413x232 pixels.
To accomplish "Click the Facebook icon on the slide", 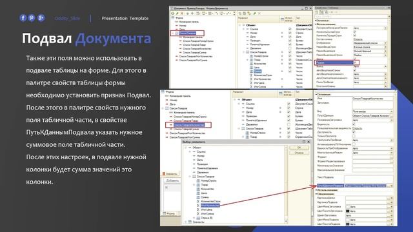I will point(23,18).
